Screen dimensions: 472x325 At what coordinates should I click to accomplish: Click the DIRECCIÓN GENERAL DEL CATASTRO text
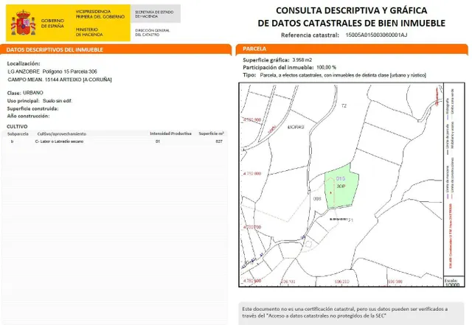pyautogui.click(x=153, y=32)
